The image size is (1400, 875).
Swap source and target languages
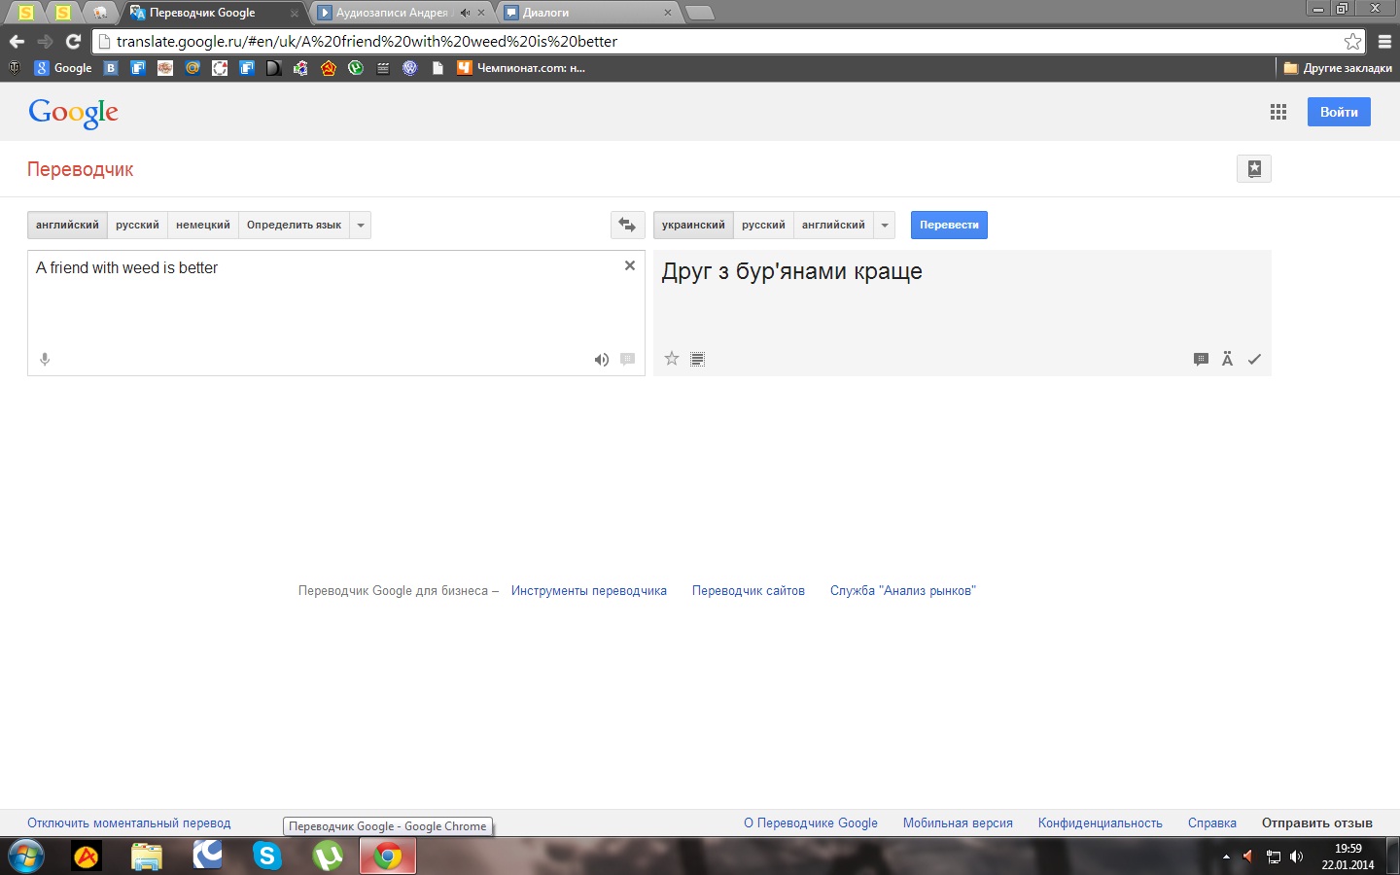[x=627, y=225]
